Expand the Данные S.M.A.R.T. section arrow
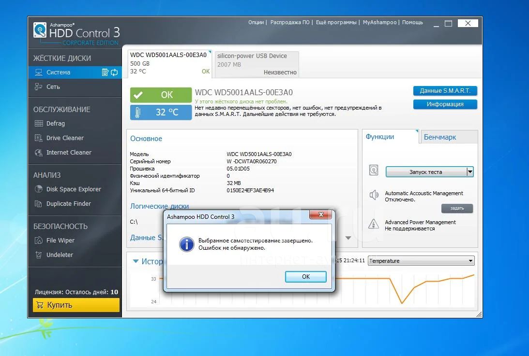The image size is (529, 356). 348,238
